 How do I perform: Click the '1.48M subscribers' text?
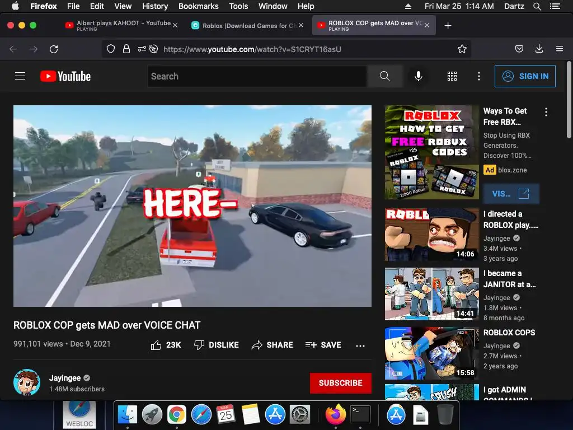77,389
